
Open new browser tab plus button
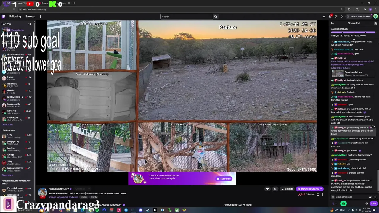tap(74, 3)
